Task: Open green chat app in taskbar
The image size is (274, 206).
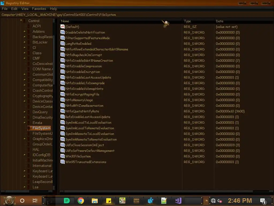Action: [x=67, y=201]
